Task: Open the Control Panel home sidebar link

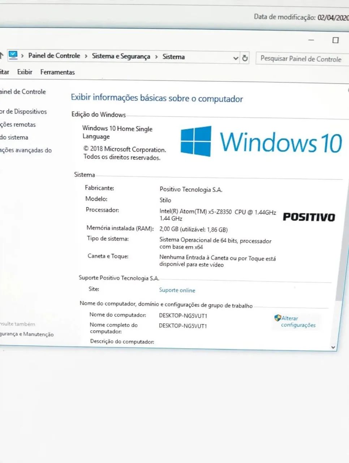Action: point(23,92)
